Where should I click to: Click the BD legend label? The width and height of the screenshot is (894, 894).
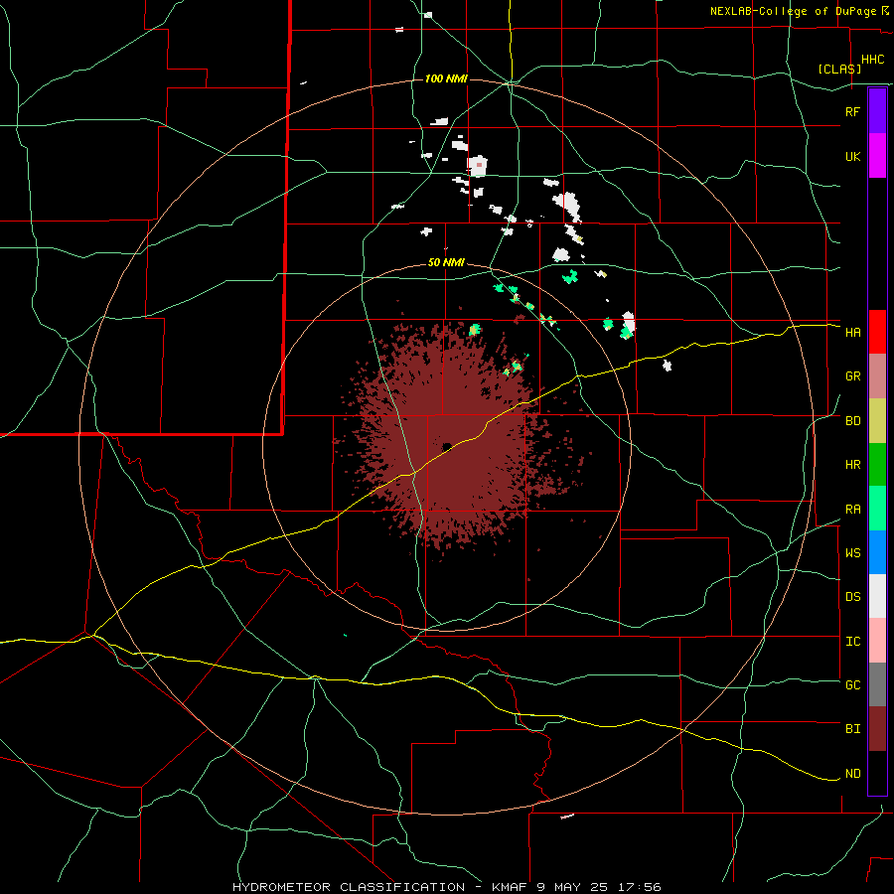click(852, 421)
